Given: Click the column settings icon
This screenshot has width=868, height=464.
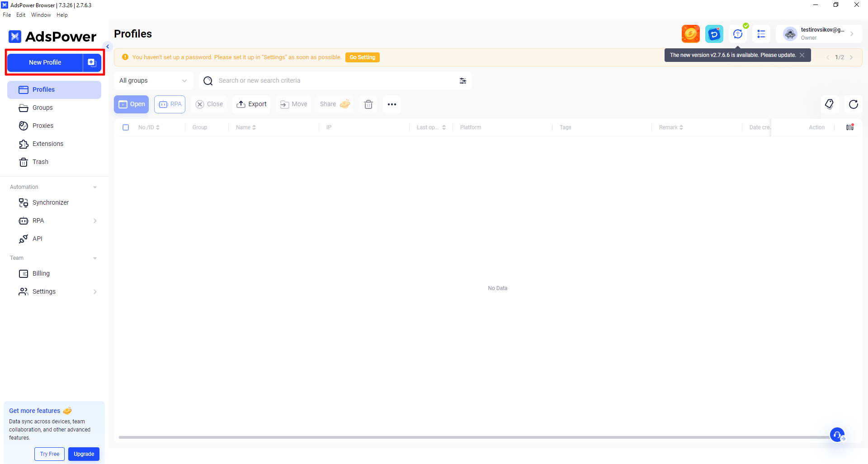Looking at the screenshot, I should (x=849, y=127).
